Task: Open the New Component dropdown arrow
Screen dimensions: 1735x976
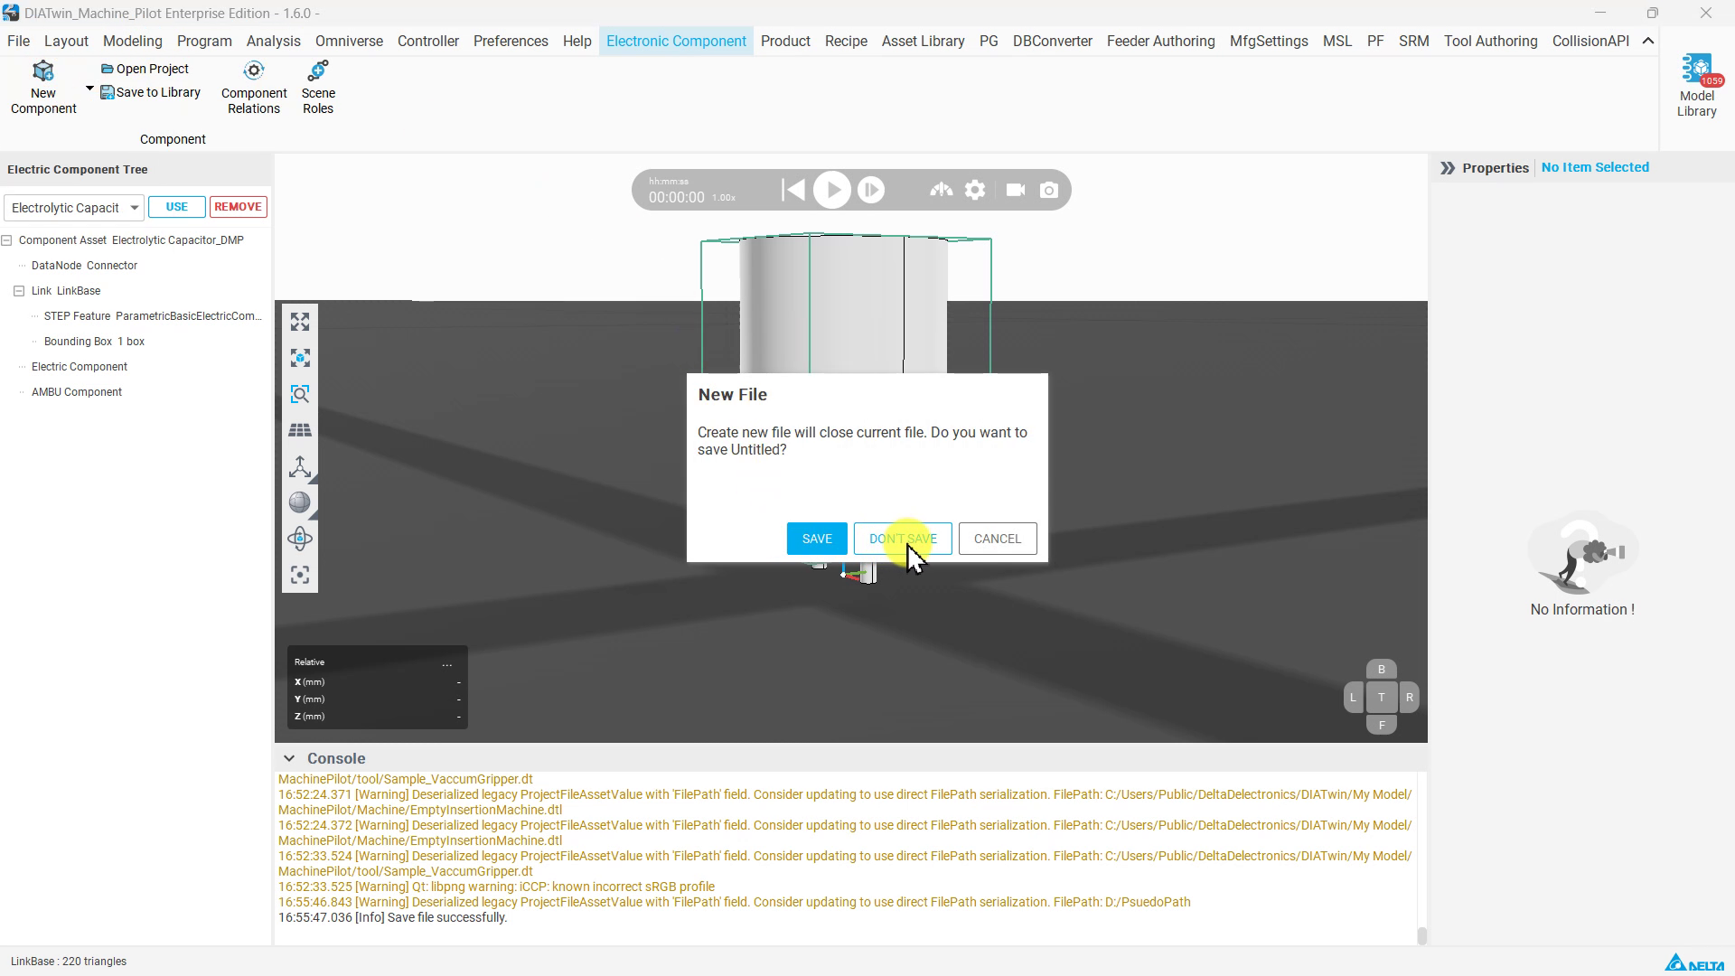Action: 89,89
